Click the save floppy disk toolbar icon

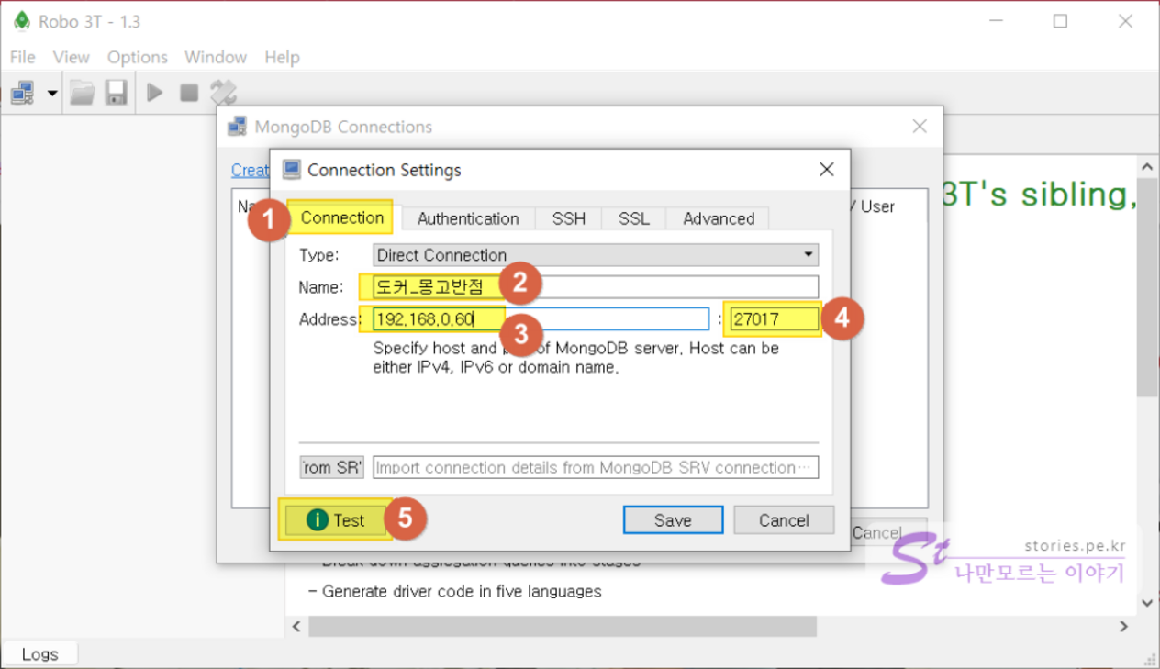116,93
